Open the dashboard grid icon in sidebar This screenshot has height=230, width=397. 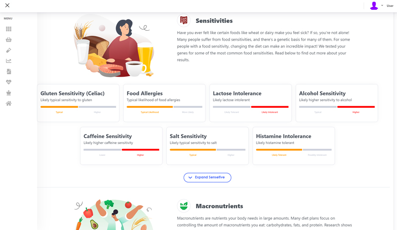click(8, 29)
